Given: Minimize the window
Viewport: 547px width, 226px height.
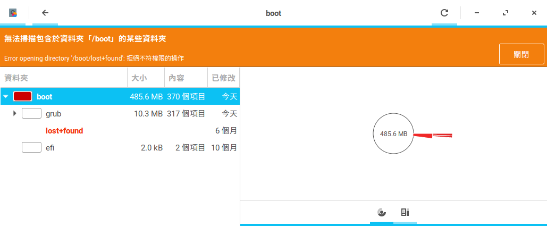Looking at the screenshot, I should coord(477,13).
